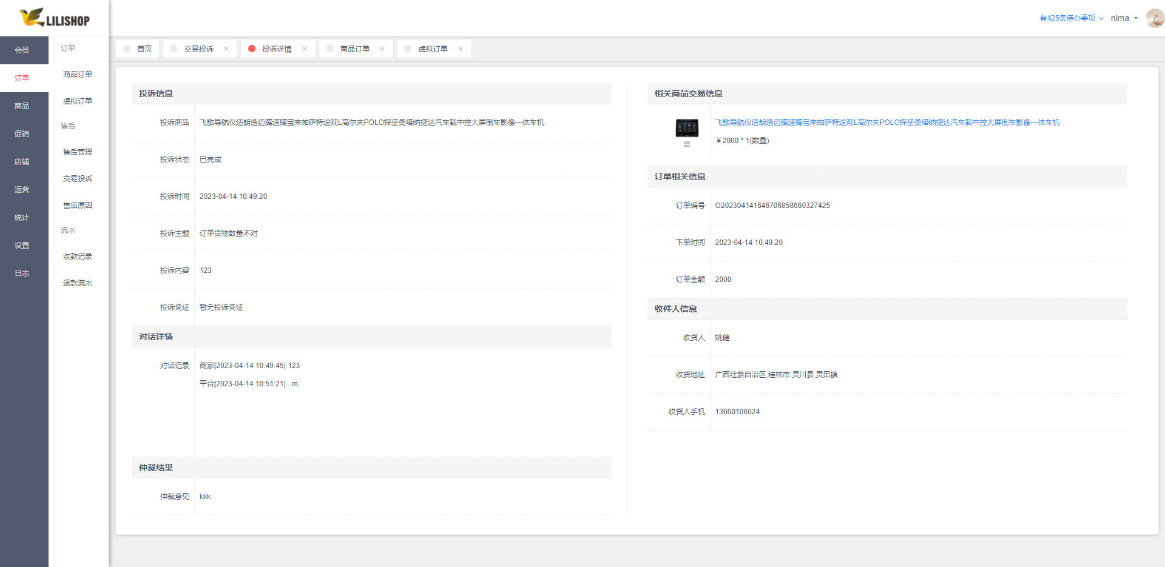This screenshot has height=567, width=1165.
Task: Click the complaint subject 订单货物数量不对
Action: [x=229, y=233]
